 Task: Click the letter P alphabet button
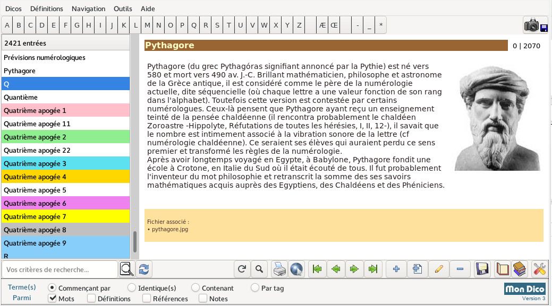pos(182,25)
